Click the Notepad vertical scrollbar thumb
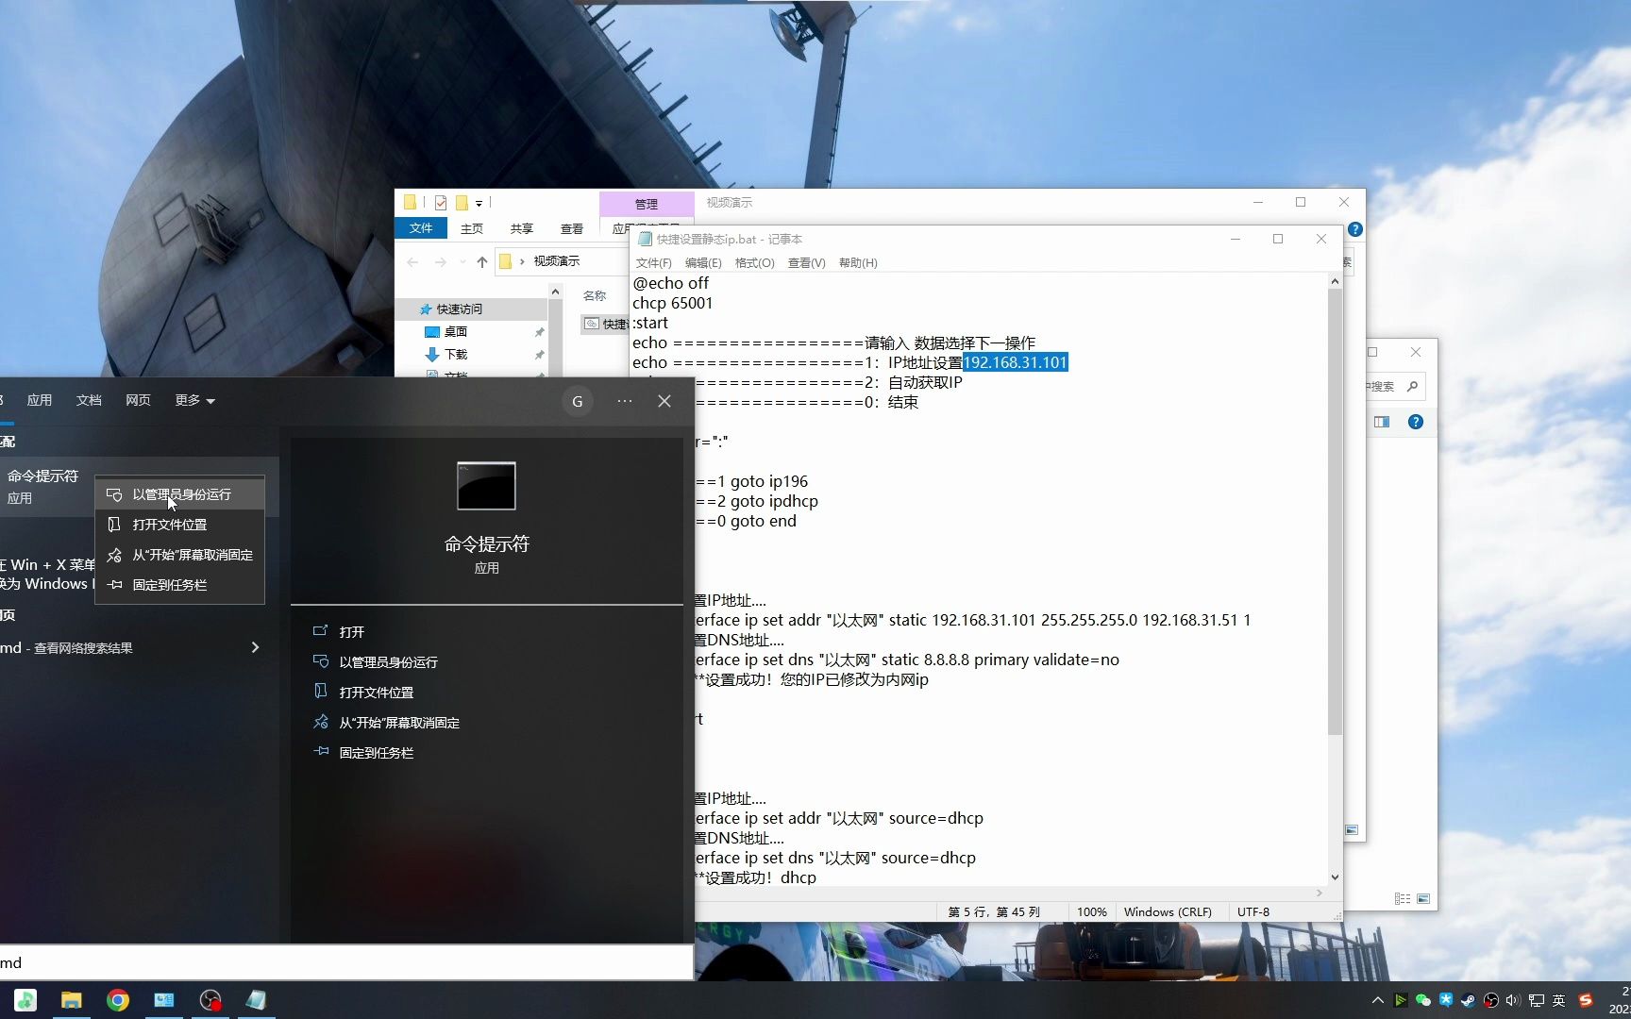1631x1019 pixels. 1335,511
